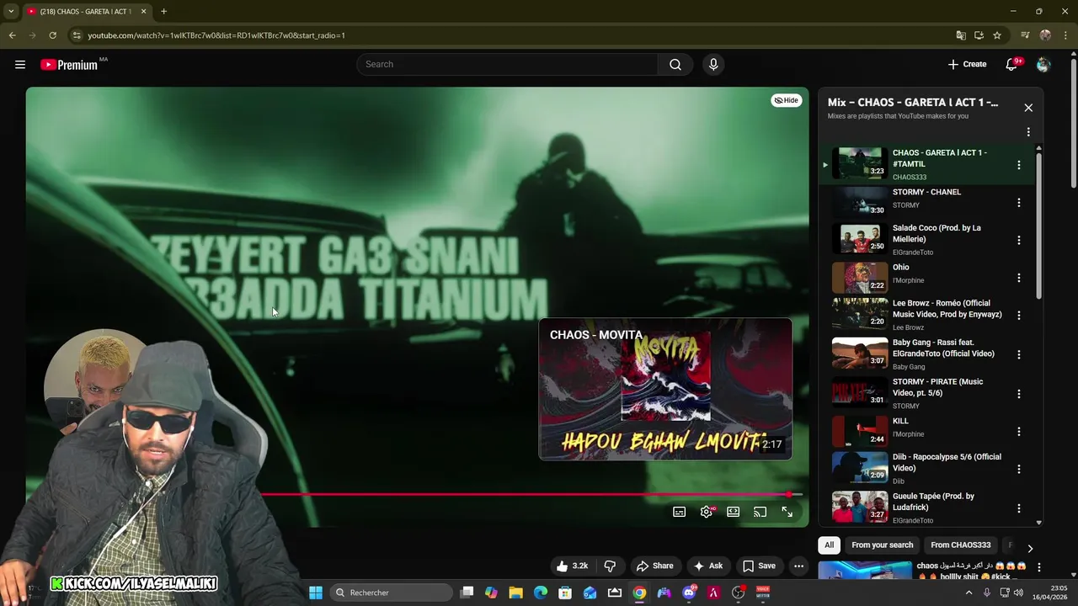Open suggested video CHAOS - MOVITA card
1078x606 pixels.
pyautogui.click(x=665, y=389)
